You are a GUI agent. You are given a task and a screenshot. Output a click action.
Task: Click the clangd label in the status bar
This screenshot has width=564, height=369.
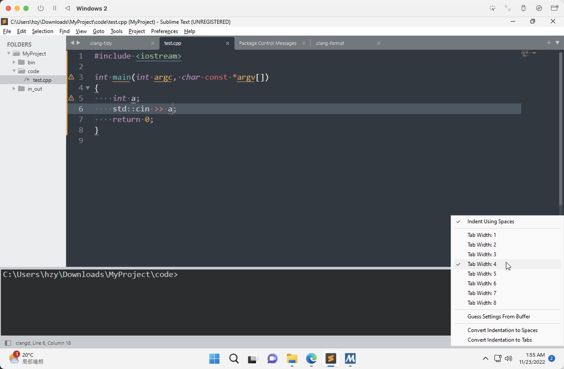(x=22, y=343)
